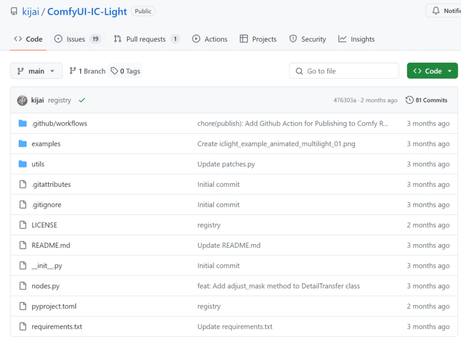
Task: Open the 'Update requirements.txt' commit message
Action: coord(235,326)
